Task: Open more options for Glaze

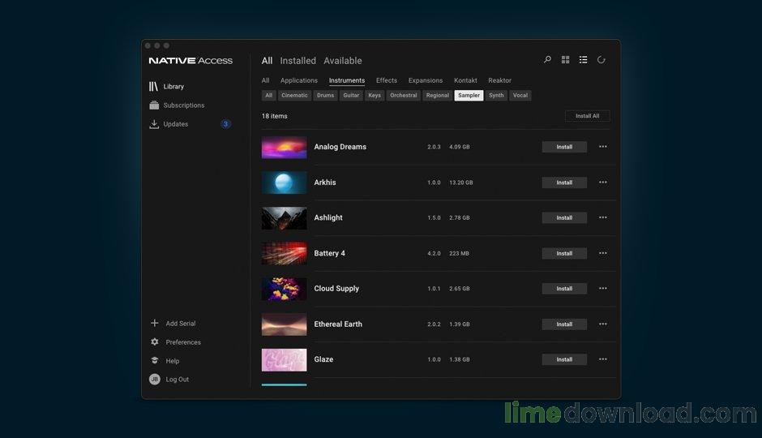Action: pyautogui.click(x=602, y=359)
